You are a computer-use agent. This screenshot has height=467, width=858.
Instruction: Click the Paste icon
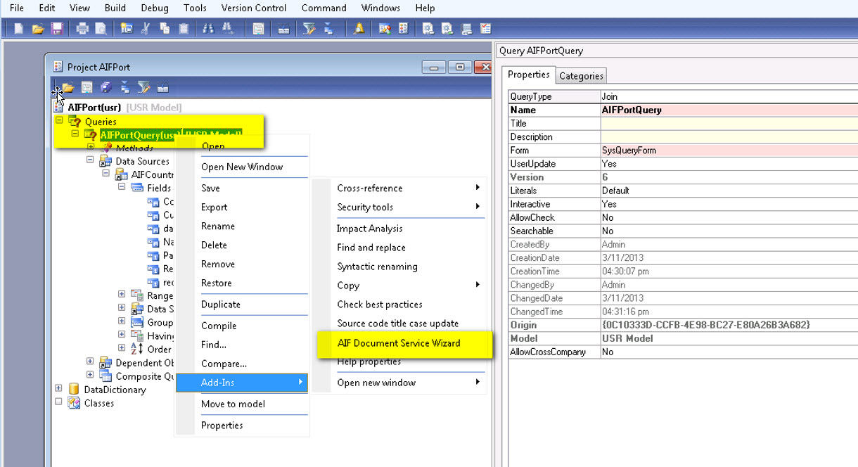(183, 28)
